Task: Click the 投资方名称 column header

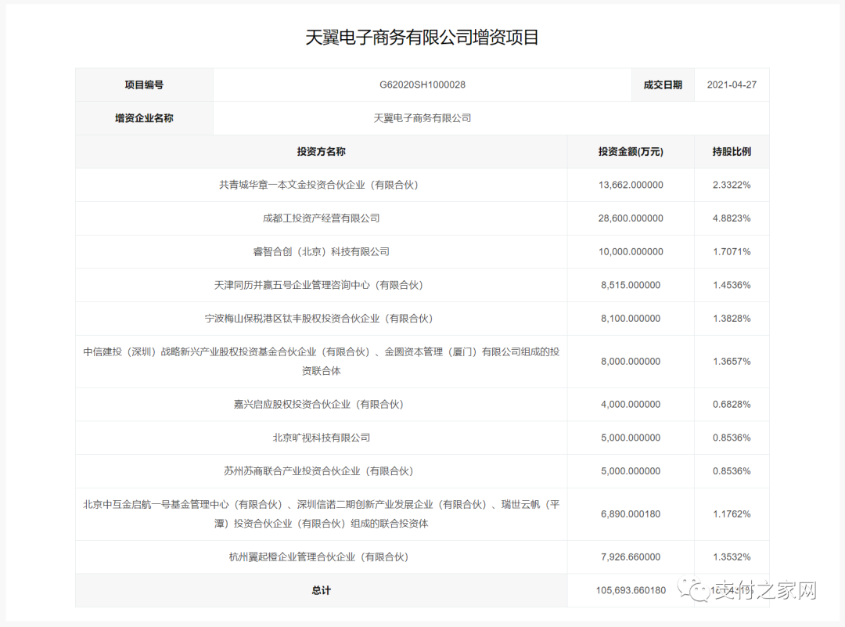Action: click(x=322, y=152)
